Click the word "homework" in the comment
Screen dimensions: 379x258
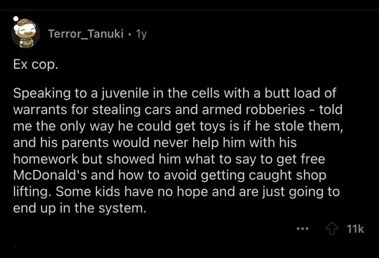[46, 159]
